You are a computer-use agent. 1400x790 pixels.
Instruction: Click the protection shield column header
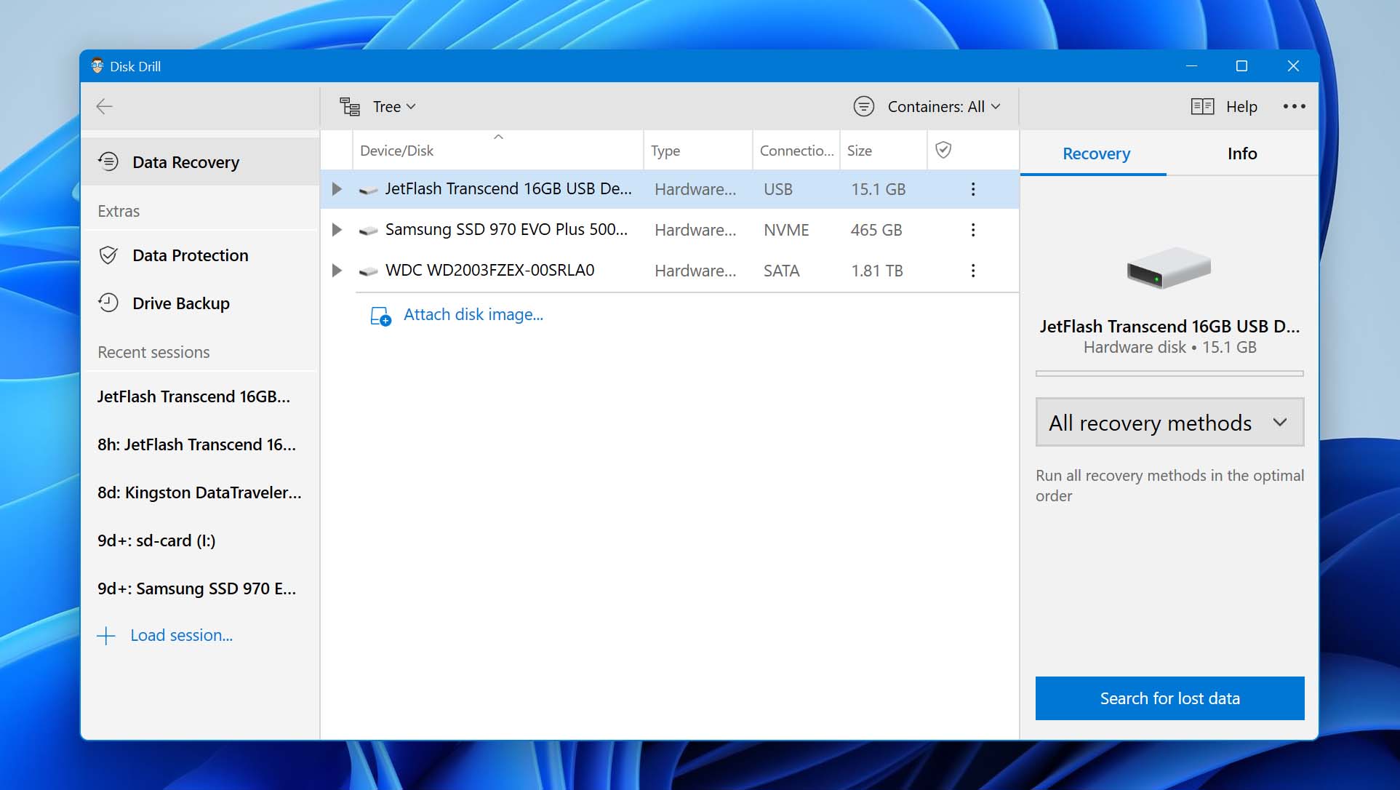click(943, 151)
